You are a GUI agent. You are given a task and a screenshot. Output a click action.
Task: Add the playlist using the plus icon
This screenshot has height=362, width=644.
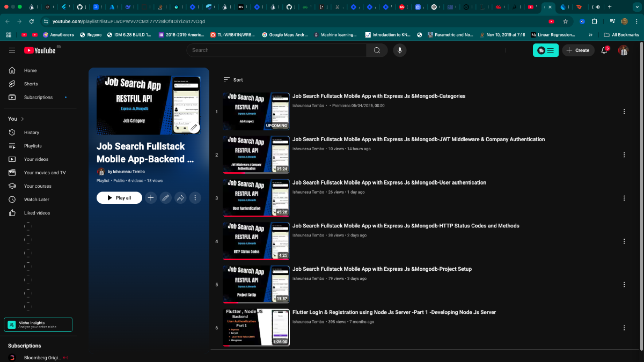coord(151,198)
